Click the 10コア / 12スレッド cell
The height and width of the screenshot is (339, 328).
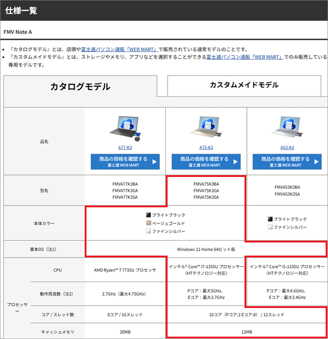[247, 315]
